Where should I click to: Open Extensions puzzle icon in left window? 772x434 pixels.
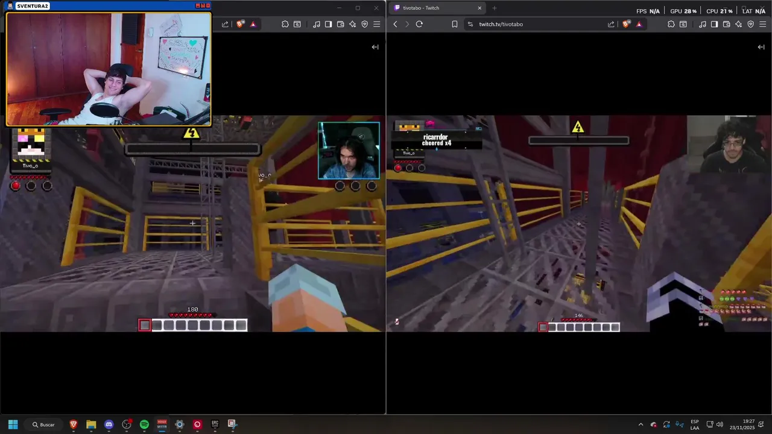(x=285, y=24)
